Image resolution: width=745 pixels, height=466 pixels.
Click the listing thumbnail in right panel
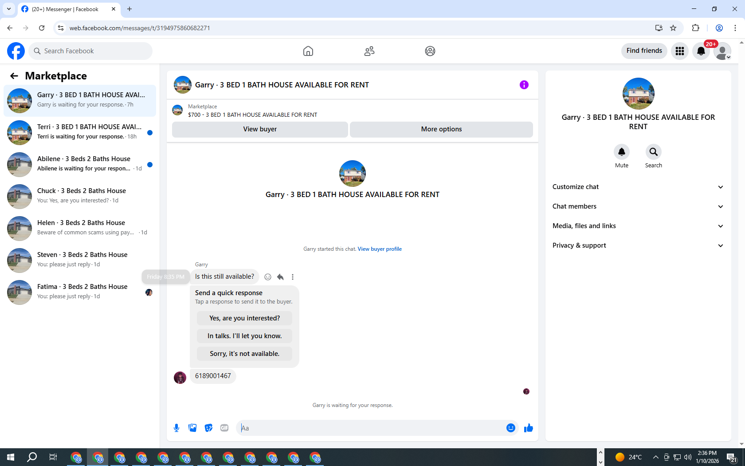(638, 94)
